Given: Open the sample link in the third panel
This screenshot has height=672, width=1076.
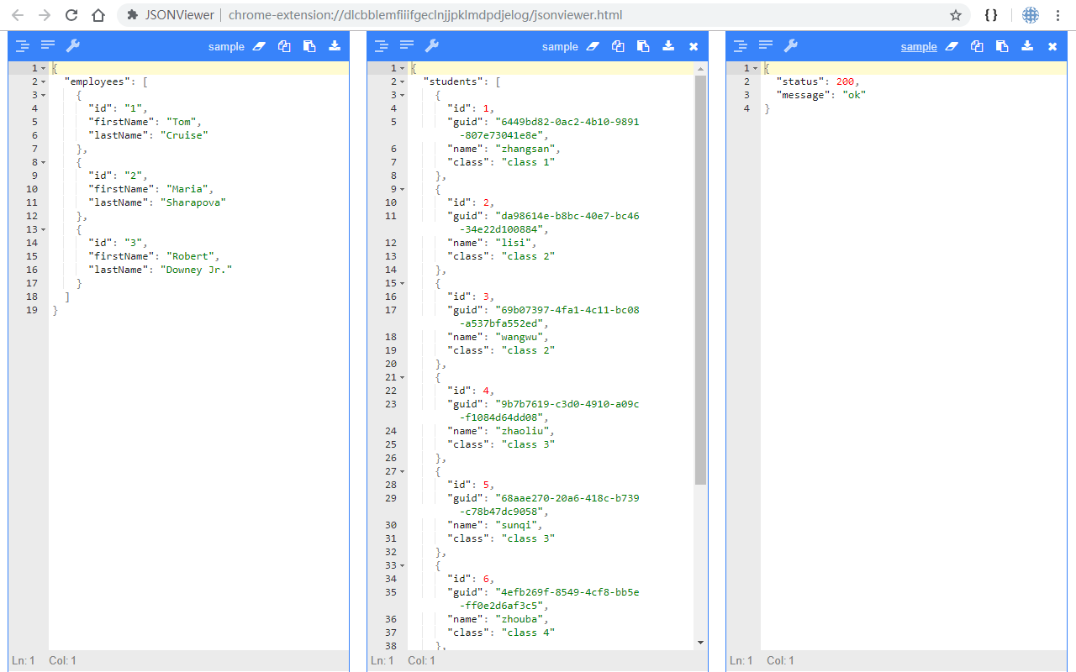Looking at the screenshot, I should click(919, 46).
